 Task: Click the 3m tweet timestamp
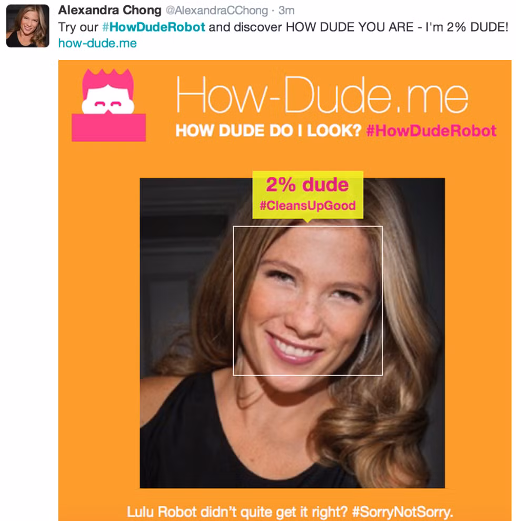[x=286, y=11]
